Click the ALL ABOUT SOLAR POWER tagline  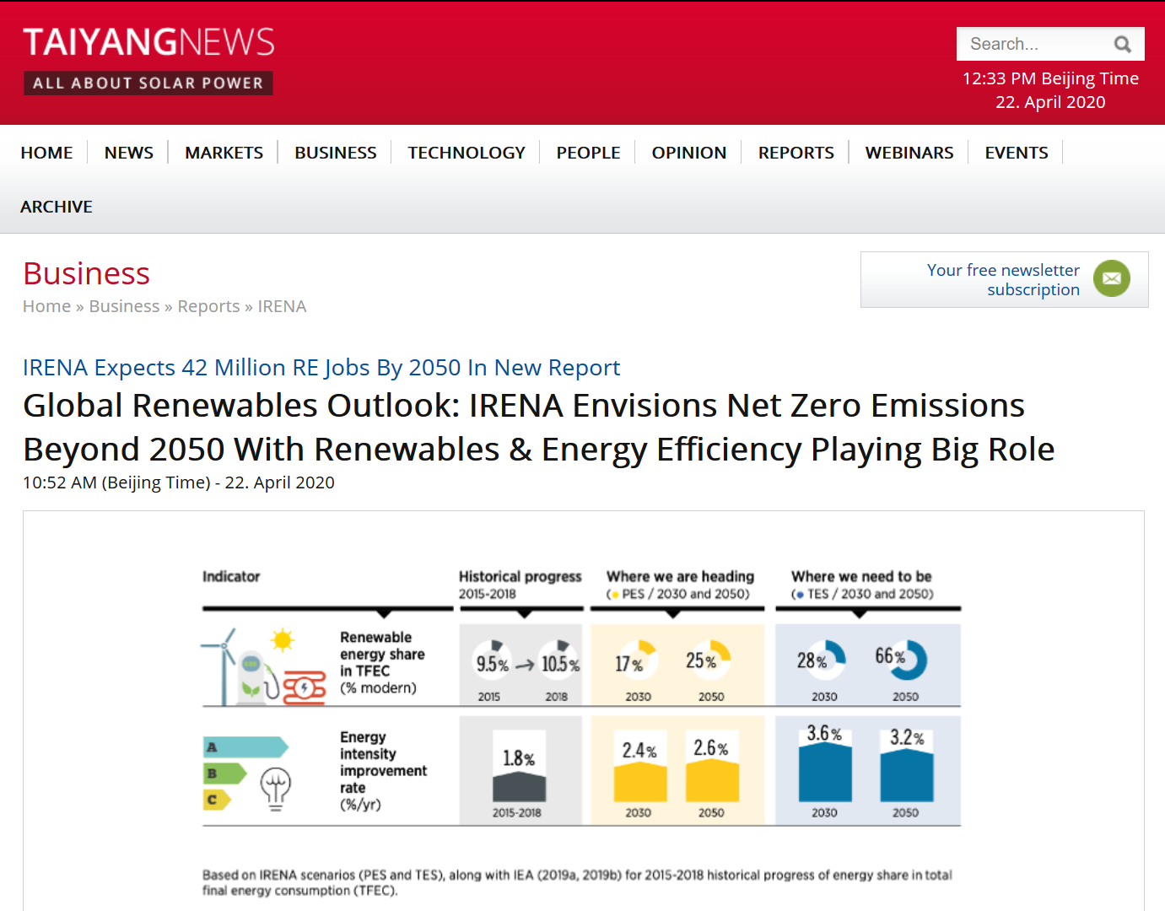point(148,83)
